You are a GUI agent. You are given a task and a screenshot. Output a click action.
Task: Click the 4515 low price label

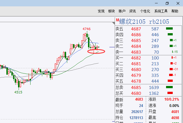(x=18, y=92)
